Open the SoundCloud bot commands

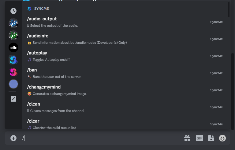(13, 47)
